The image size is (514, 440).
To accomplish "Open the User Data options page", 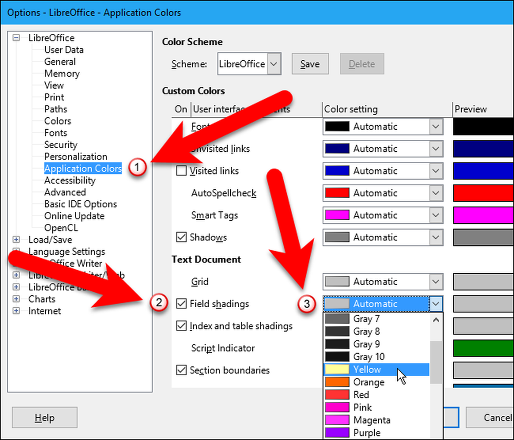I will 64,50.
